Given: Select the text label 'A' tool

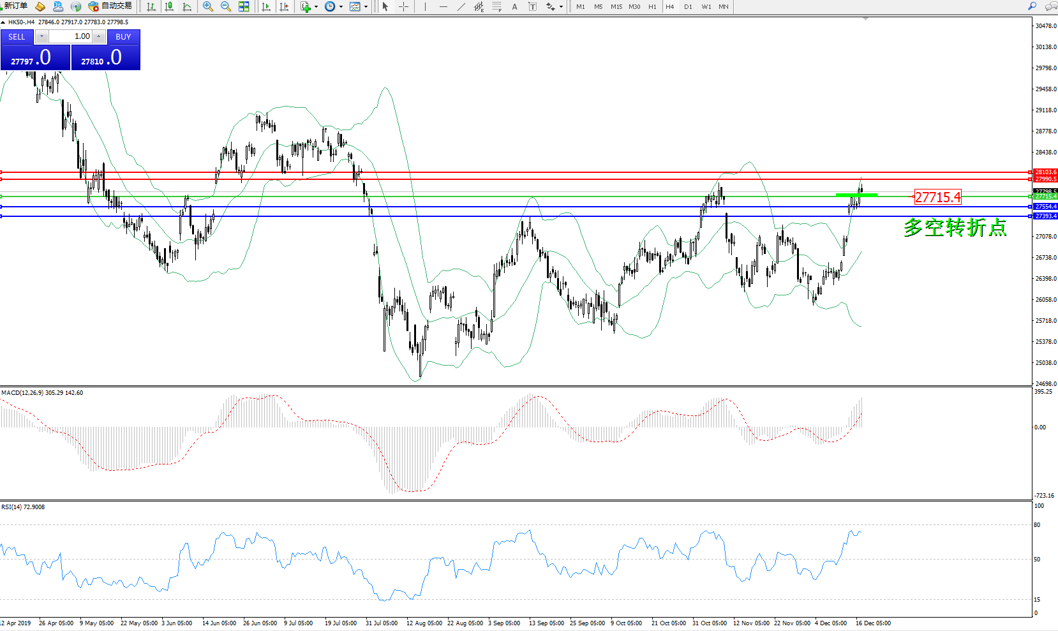Looking at the screenshot, I should point(514,6).
